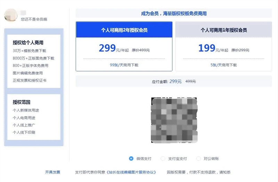Click the 授权给个人商用 heading
This screenshot has height=182, width=278.
click(28, 43)
